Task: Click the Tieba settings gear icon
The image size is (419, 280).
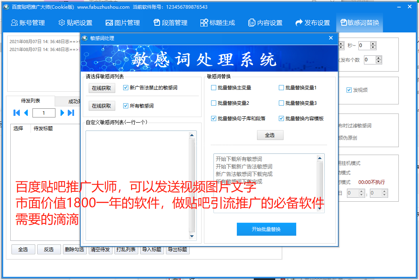Action: [x=61, y=23]
